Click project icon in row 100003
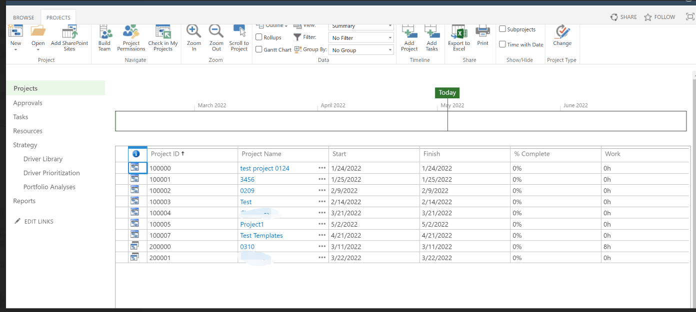696x312 pixels. [135, 201]
